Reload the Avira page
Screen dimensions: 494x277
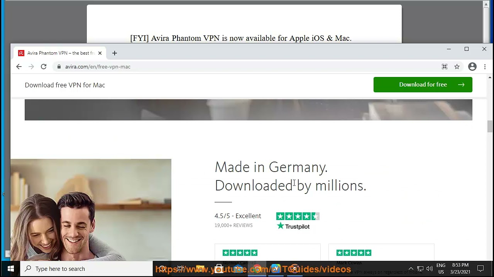pyautogui.click(x=44, y=67)
